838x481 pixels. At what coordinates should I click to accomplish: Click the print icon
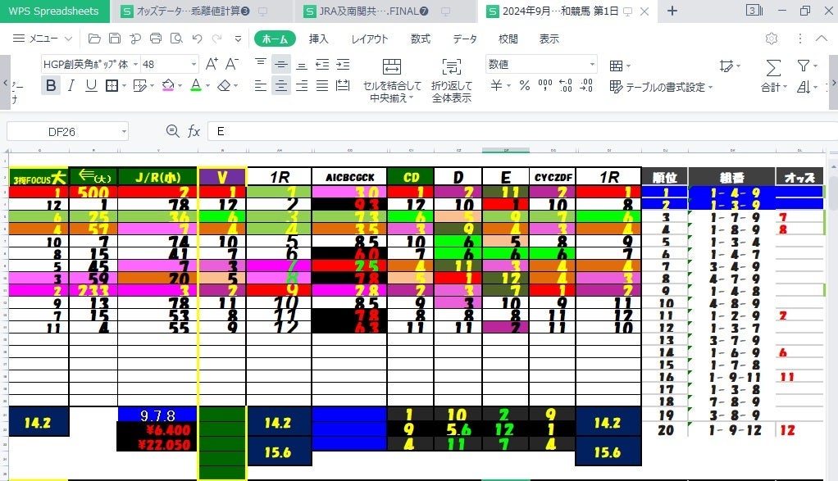pyautogui.click(x=156, y=39)
